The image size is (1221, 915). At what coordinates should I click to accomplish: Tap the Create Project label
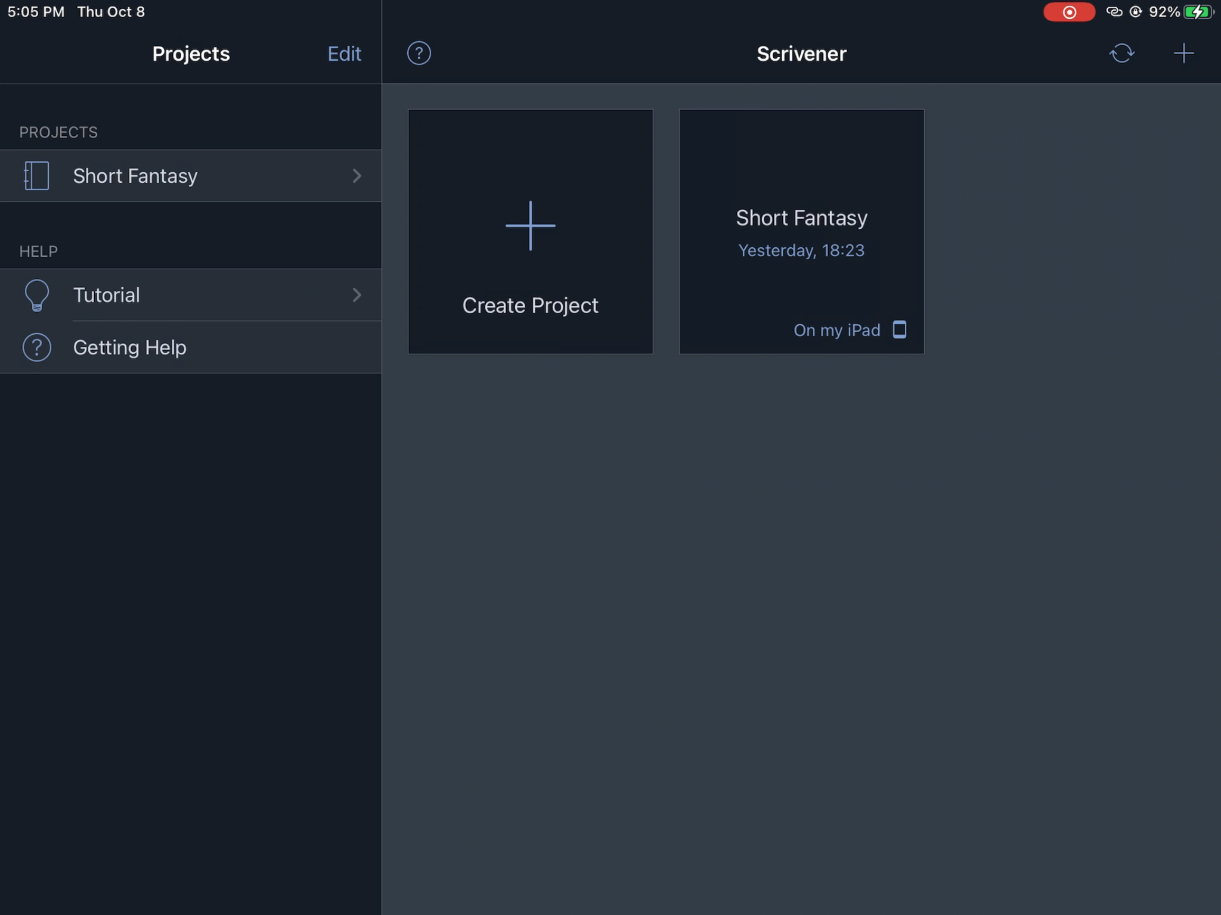coord(530,306)
